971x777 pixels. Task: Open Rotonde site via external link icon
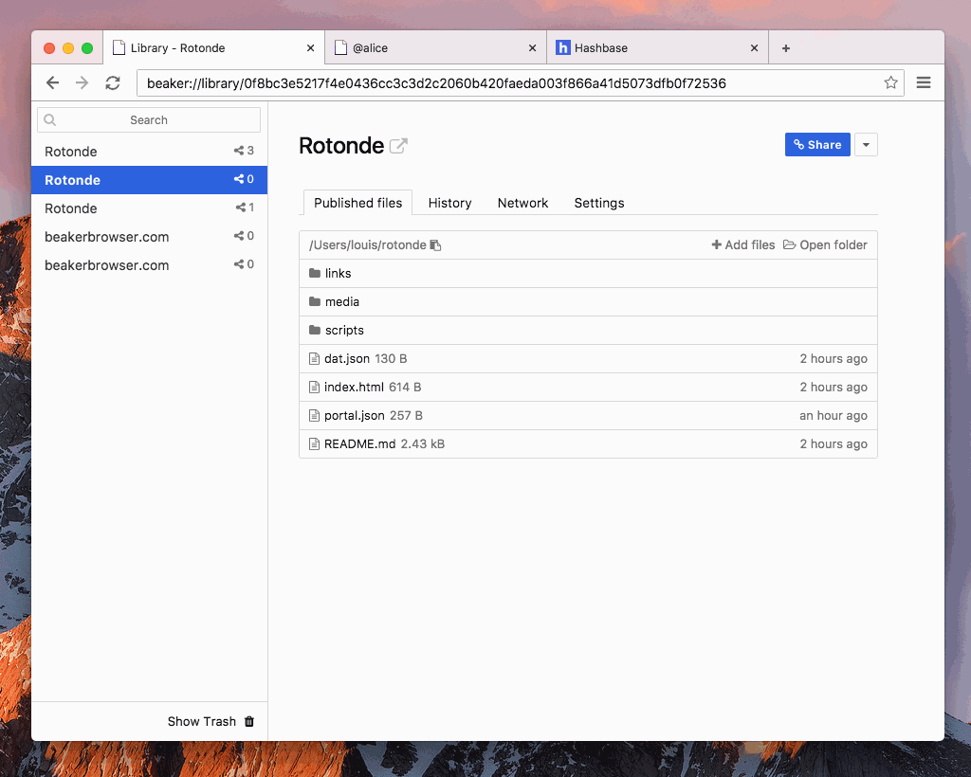click(398, 146)
